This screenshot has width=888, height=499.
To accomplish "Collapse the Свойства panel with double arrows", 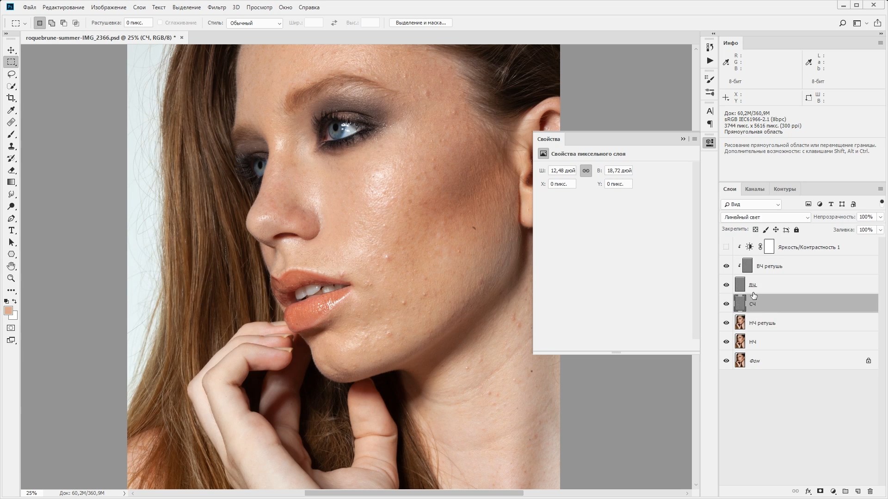I will [683, 139].
